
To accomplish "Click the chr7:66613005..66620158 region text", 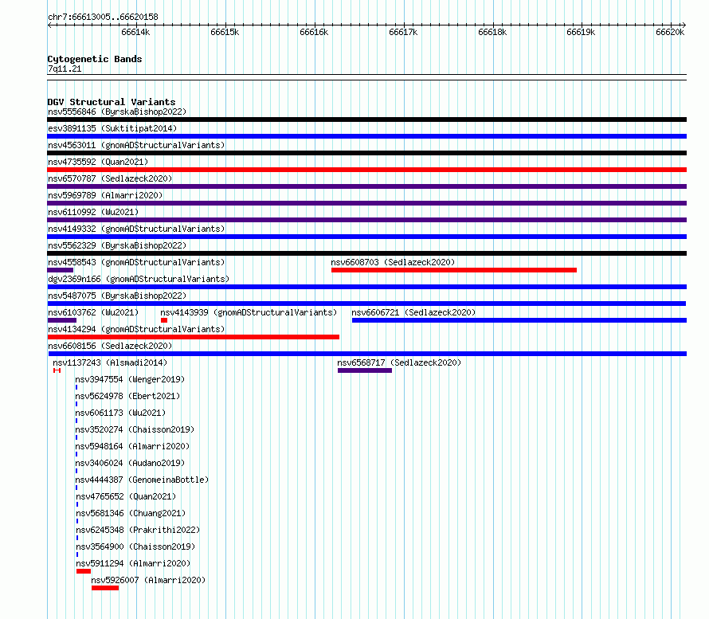I will [x=103, y=17].
